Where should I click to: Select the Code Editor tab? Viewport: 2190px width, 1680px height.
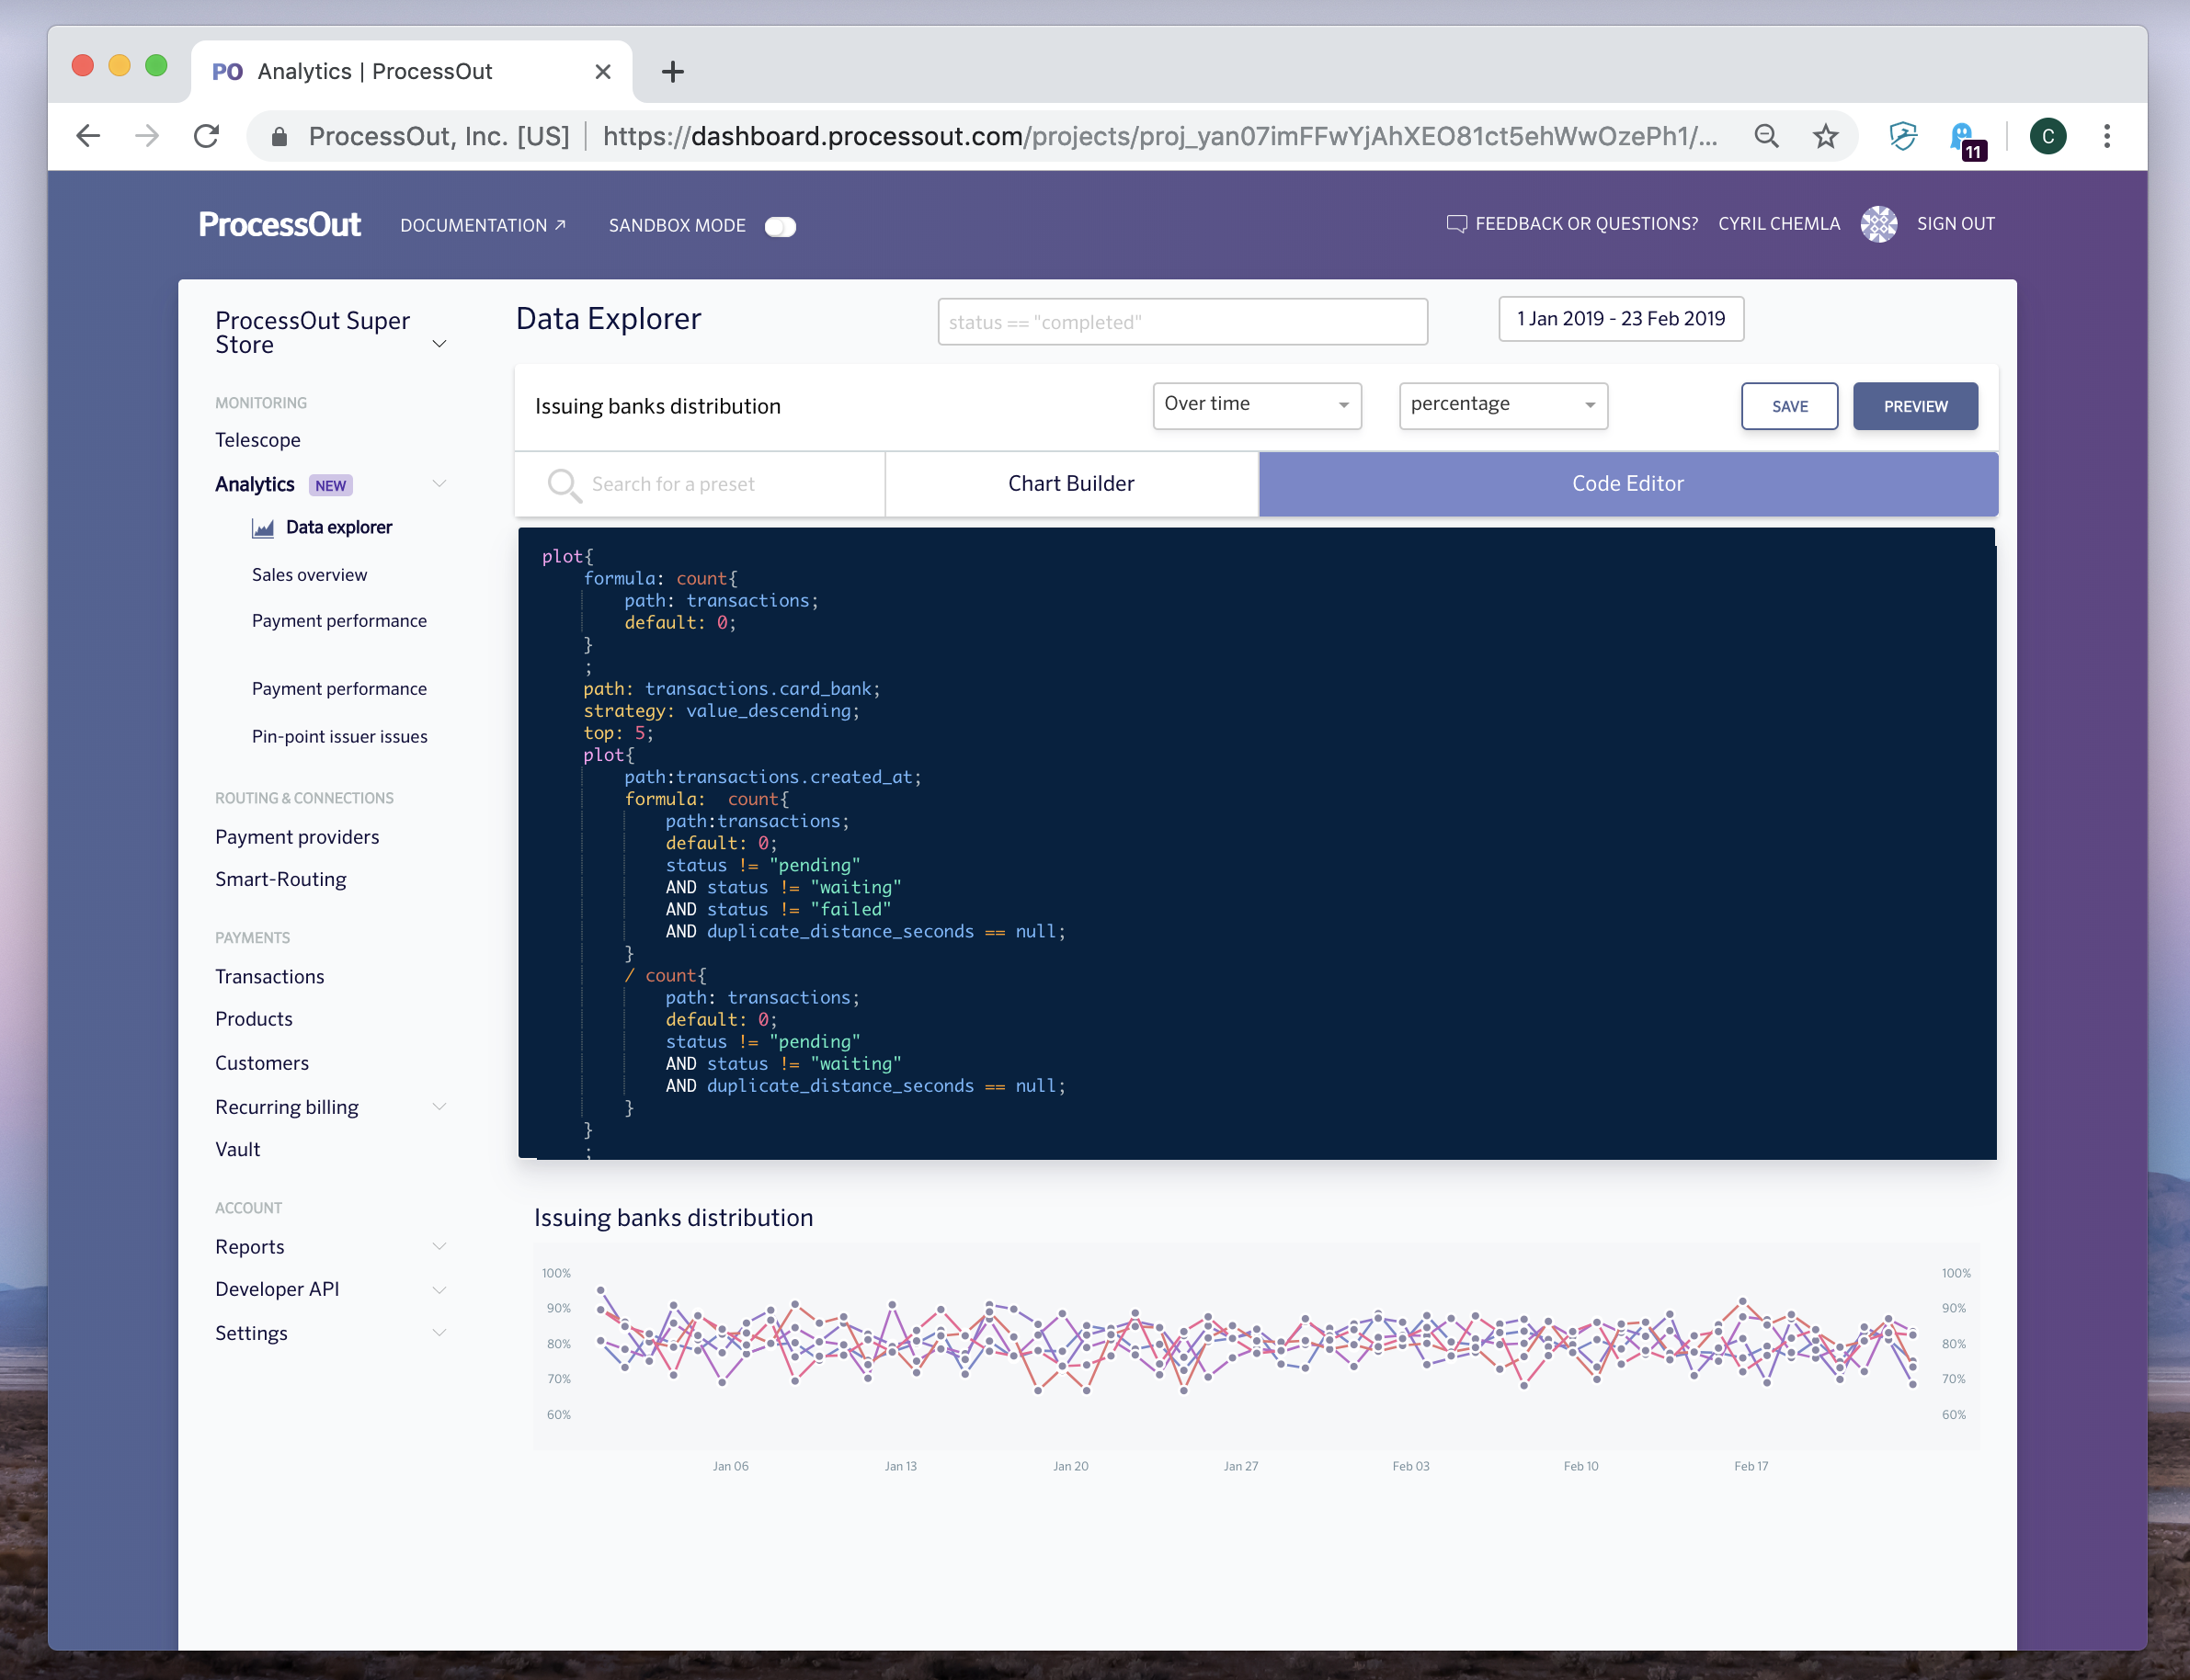tap(1626, 484)
